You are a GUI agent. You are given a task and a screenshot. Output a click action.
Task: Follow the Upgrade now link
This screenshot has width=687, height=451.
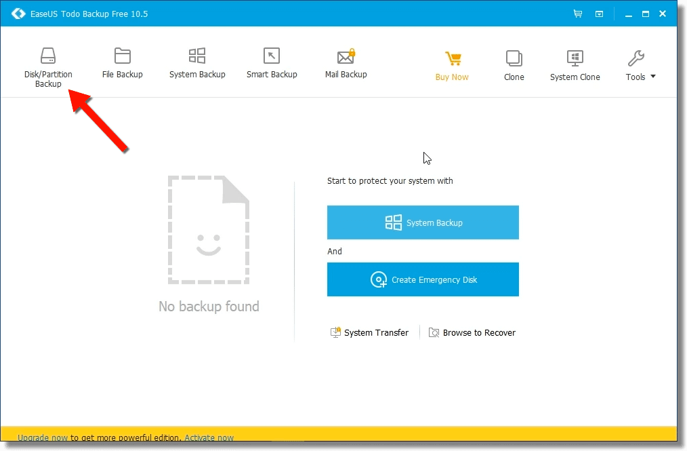[42, 437]
